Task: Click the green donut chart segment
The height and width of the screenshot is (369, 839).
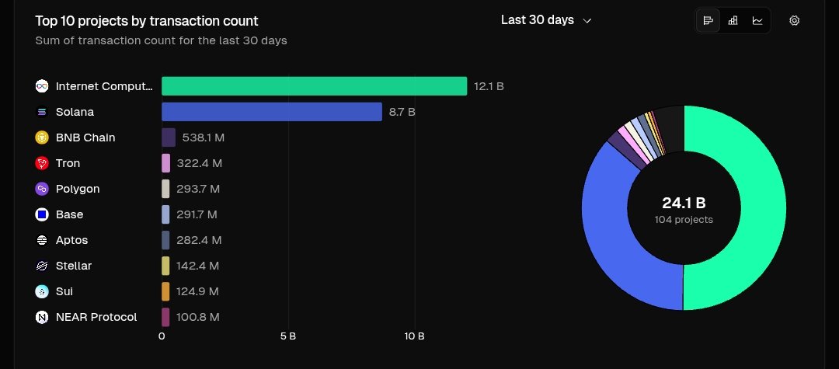Action: pyautogui.click(x=763, y=207)
